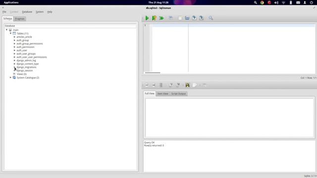Select the django_migrations table row
This screenshot has height=178, width=317.
(x=26, y=67)
